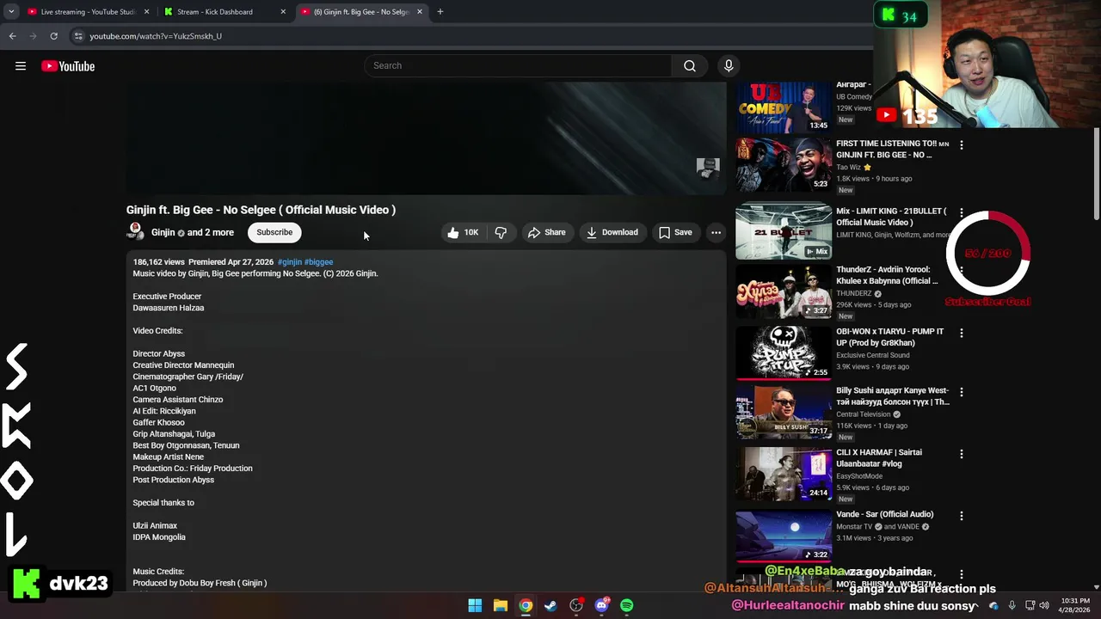The height and width of the screenshot is (619, 1101).
Task: Close the YouTube Studio tab
Action: click(147, 12)
